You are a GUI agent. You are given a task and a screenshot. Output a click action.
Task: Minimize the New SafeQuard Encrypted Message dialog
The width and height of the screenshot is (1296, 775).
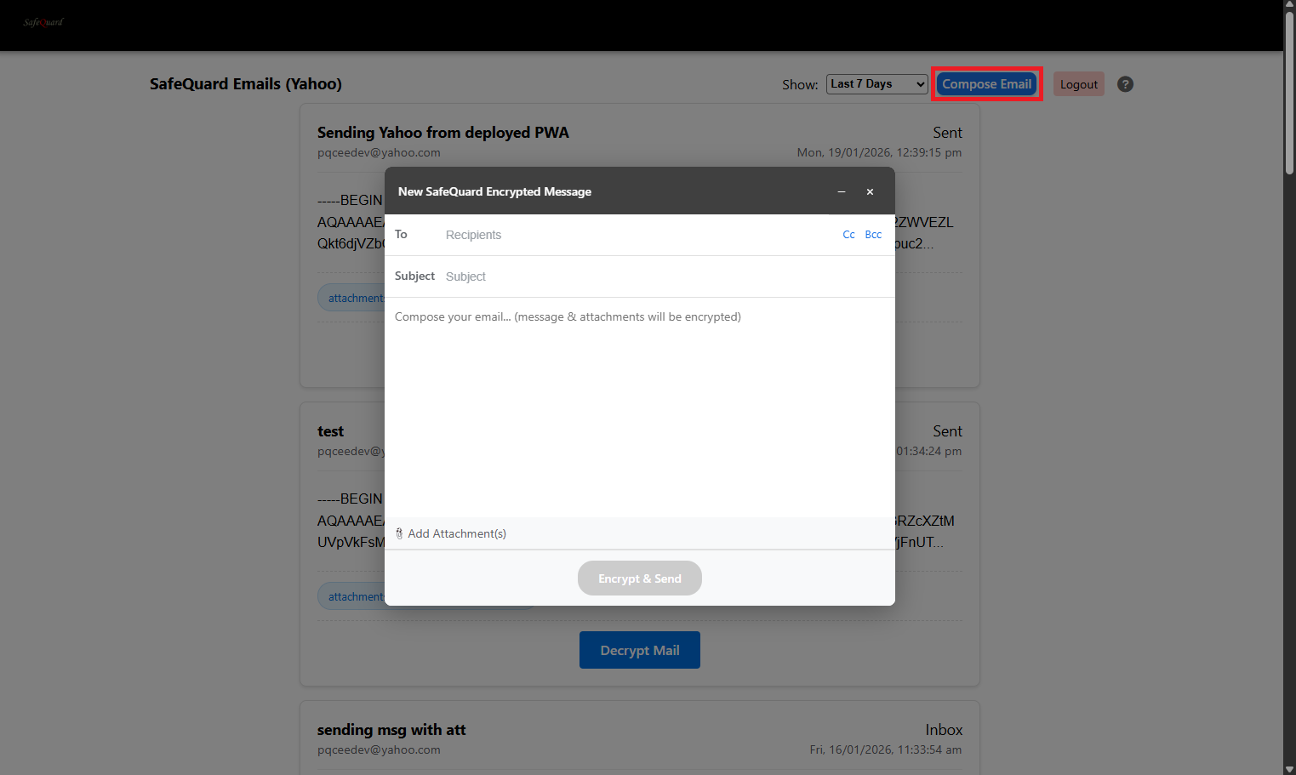(x=841, y=192)
